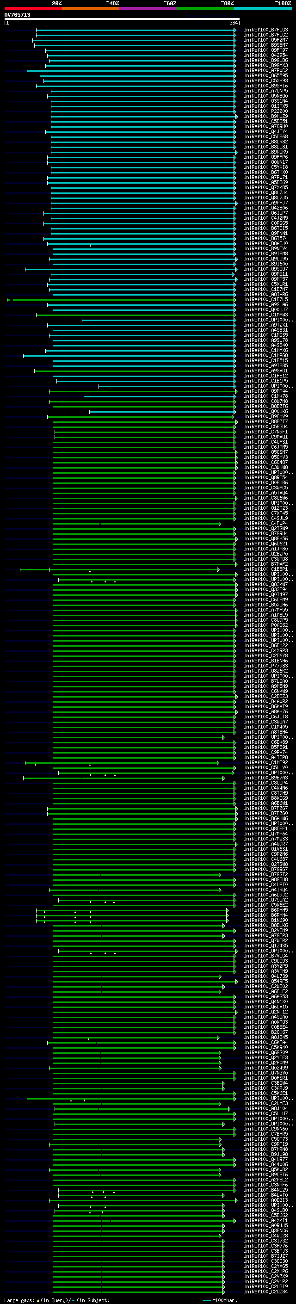Screen dimensions: 296x1304
Task: Click the cyan ~100% identity legend bar
Action: pos(263,8)
